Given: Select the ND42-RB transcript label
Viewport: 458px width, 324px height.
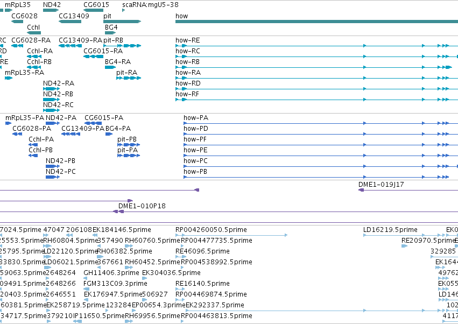Looking at the screenshot, I should 58,94.
